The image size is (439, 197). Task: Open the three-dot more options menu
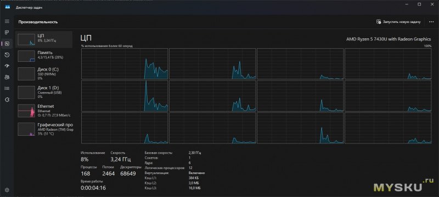point(431,22)
